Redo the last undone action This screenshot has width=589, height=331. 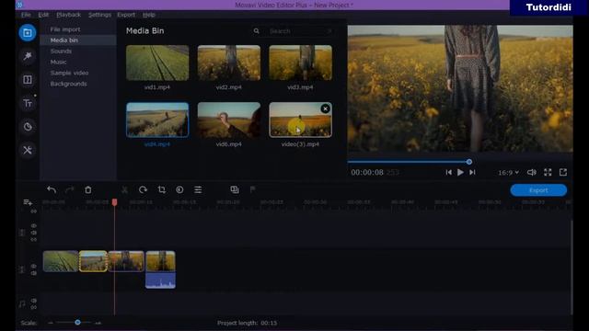(70, 190)
